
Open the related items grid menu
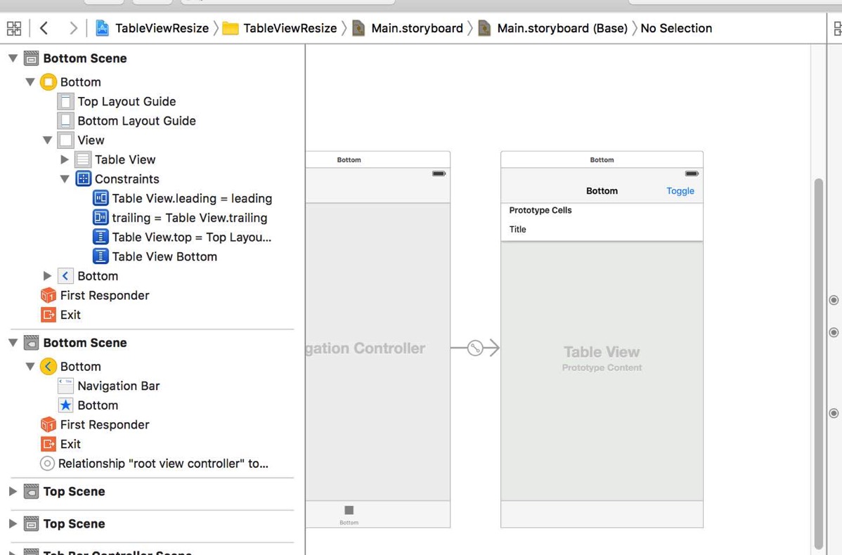coord(14,28)
